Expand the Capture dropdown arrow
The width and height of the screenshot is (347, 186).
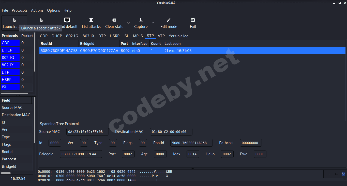click(x=153, y=23)
